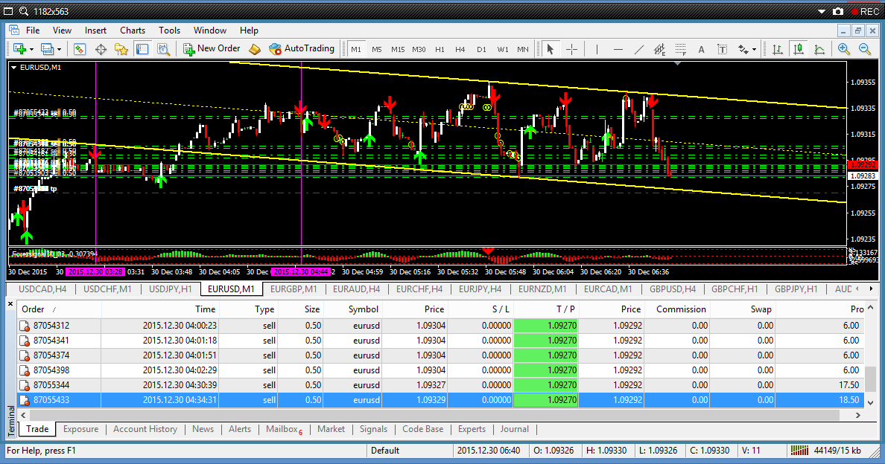
Task: Open the Insert menu
Action: pos(95,30)
